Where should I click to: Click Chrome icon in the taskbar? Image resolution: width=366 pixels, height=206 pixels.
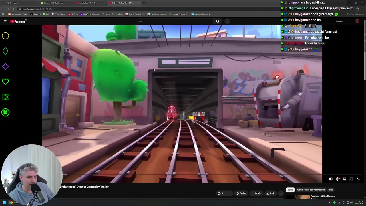[x=11, y=203]
